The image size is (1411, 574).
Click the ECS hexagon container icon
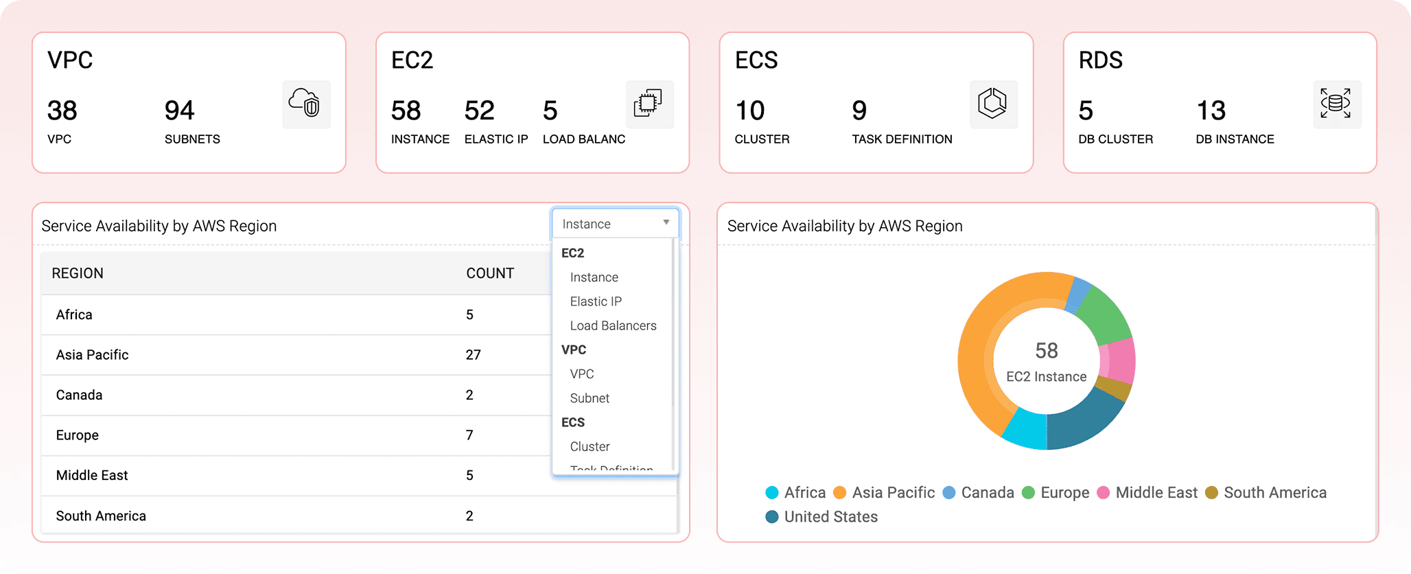[x=993, y=104]
